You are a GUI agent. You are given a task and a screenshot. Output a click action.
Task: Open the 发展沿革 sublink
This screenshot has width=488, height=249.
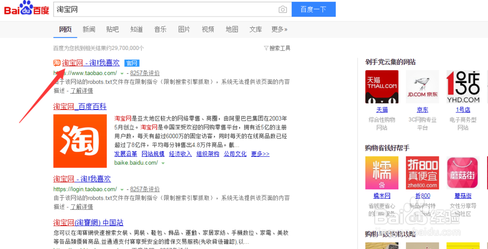pos(126,154)
